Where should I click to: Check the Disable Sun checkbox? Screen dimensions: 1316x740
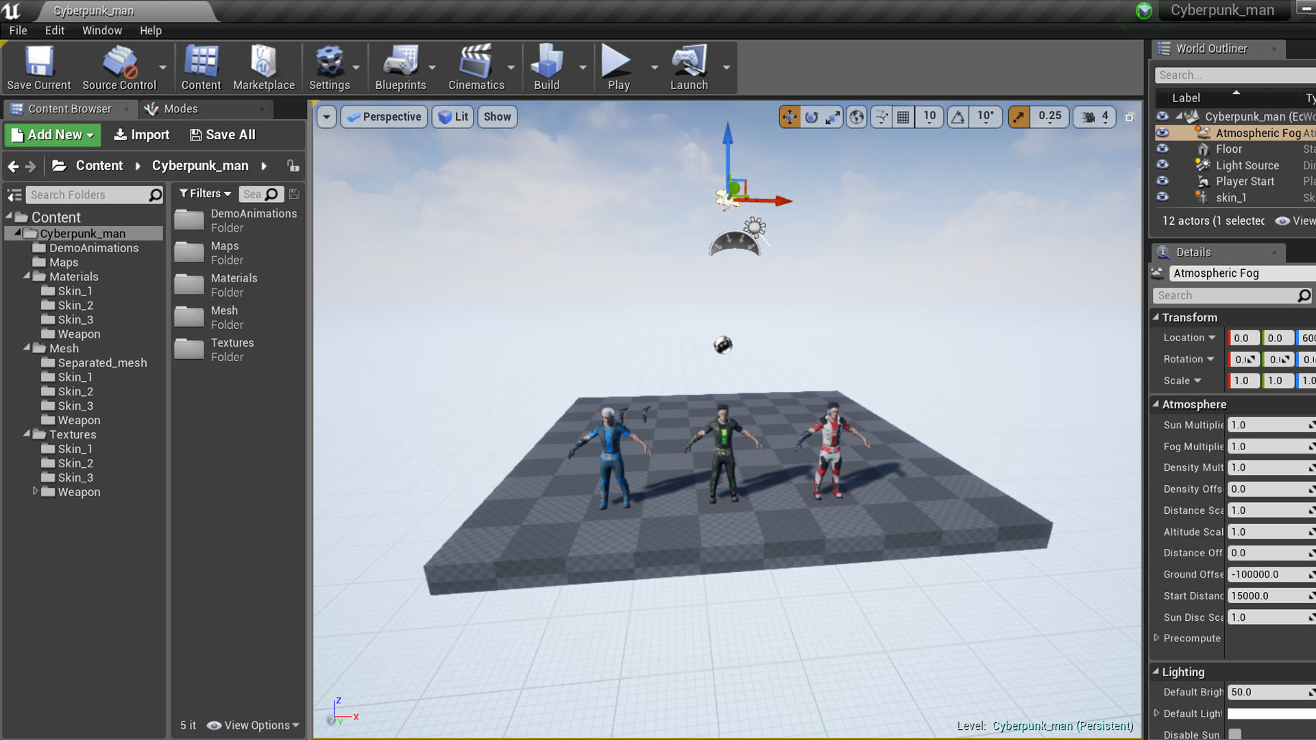[1235, 734]
